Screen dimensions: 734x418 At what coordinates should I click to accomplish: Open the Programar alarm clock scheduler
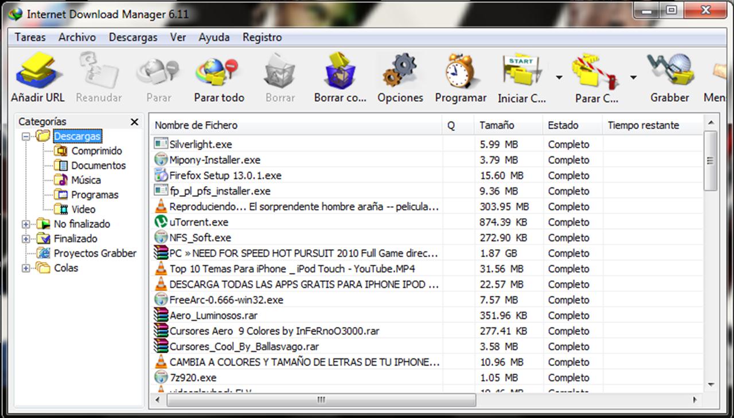[460, 72]
